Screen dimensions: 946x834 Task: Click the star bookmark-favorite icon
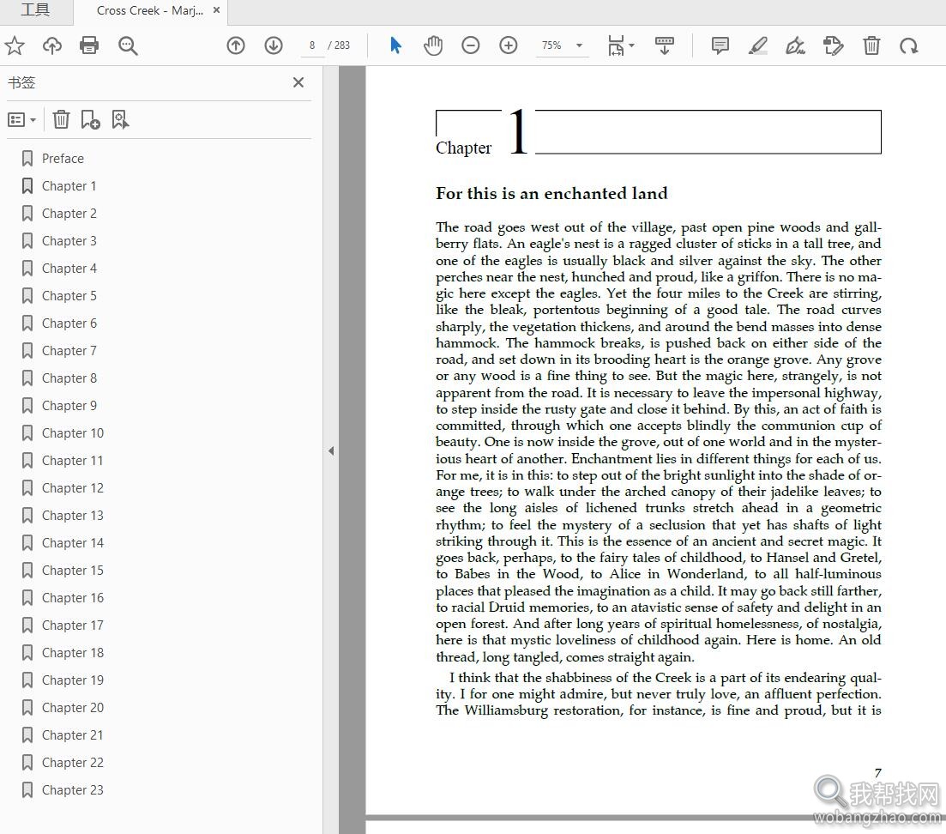15,45
